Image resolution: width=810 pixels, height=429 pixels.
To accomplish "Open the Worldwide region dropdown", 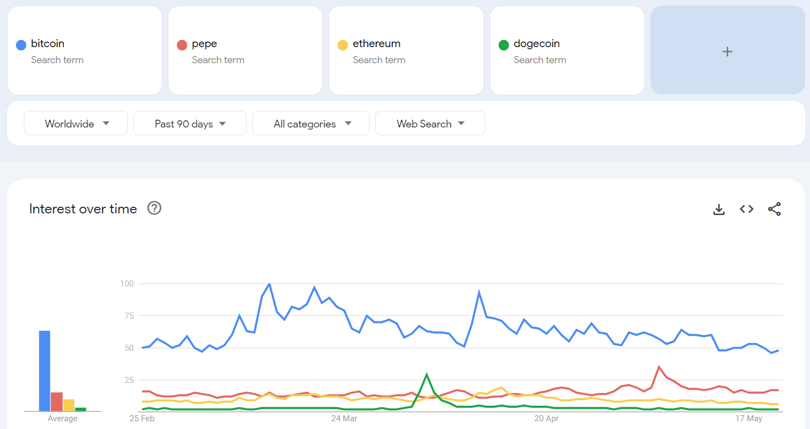I will [76, 123].
